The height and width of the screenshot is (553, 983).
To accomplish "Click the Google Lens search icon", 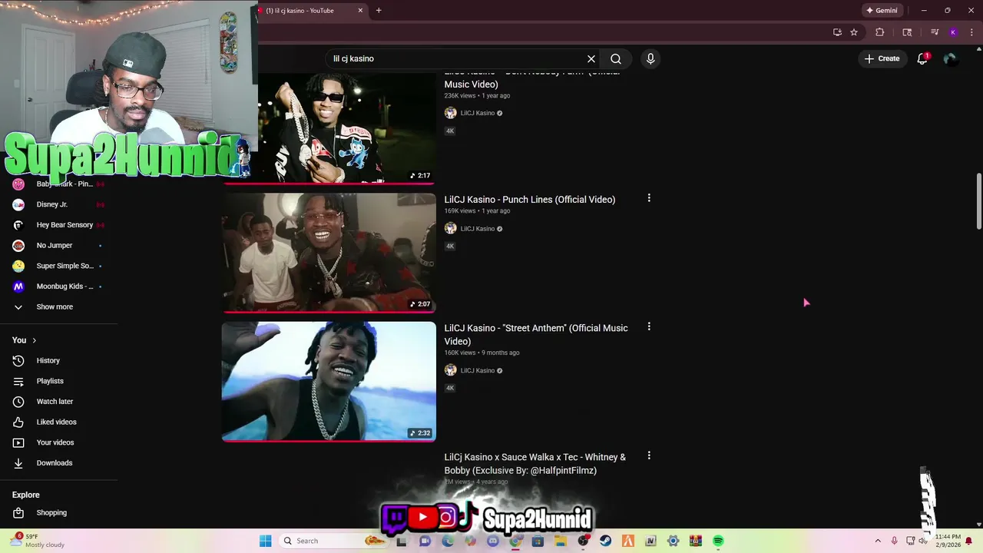I will click(907, 32).
